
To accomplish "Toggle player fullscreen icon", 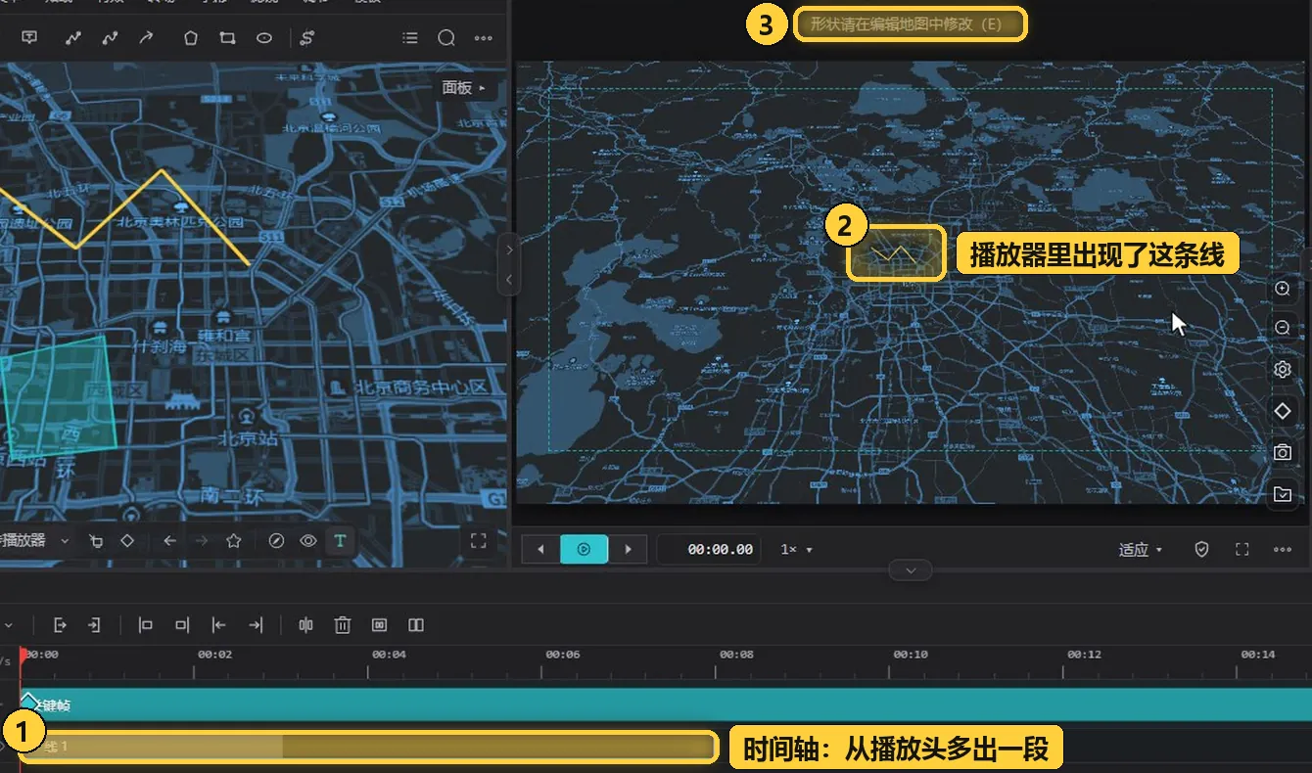I will click(1242, 550).
